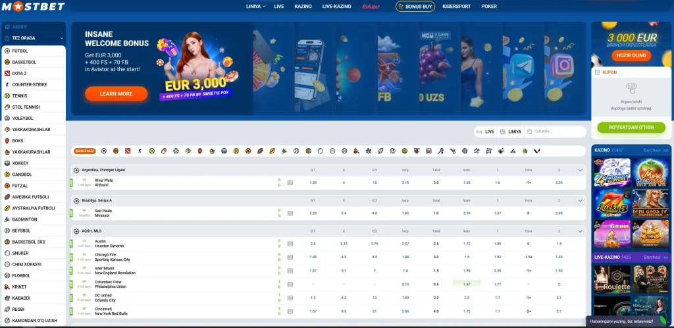Screen dimensions: 674x328
Task: Open LIVE in top menu
Action: point(279,7)
